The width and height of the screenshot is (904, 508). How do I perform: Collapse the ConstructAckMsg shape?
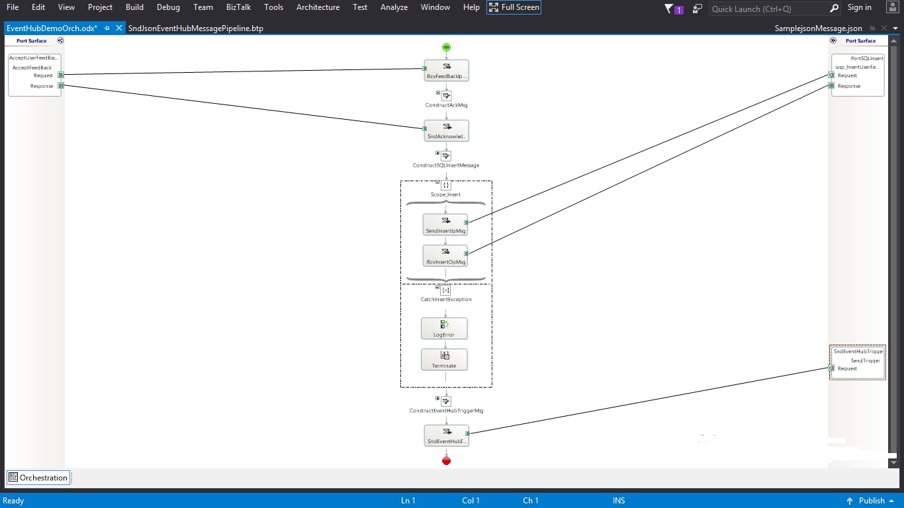click(x=438, y=93)
